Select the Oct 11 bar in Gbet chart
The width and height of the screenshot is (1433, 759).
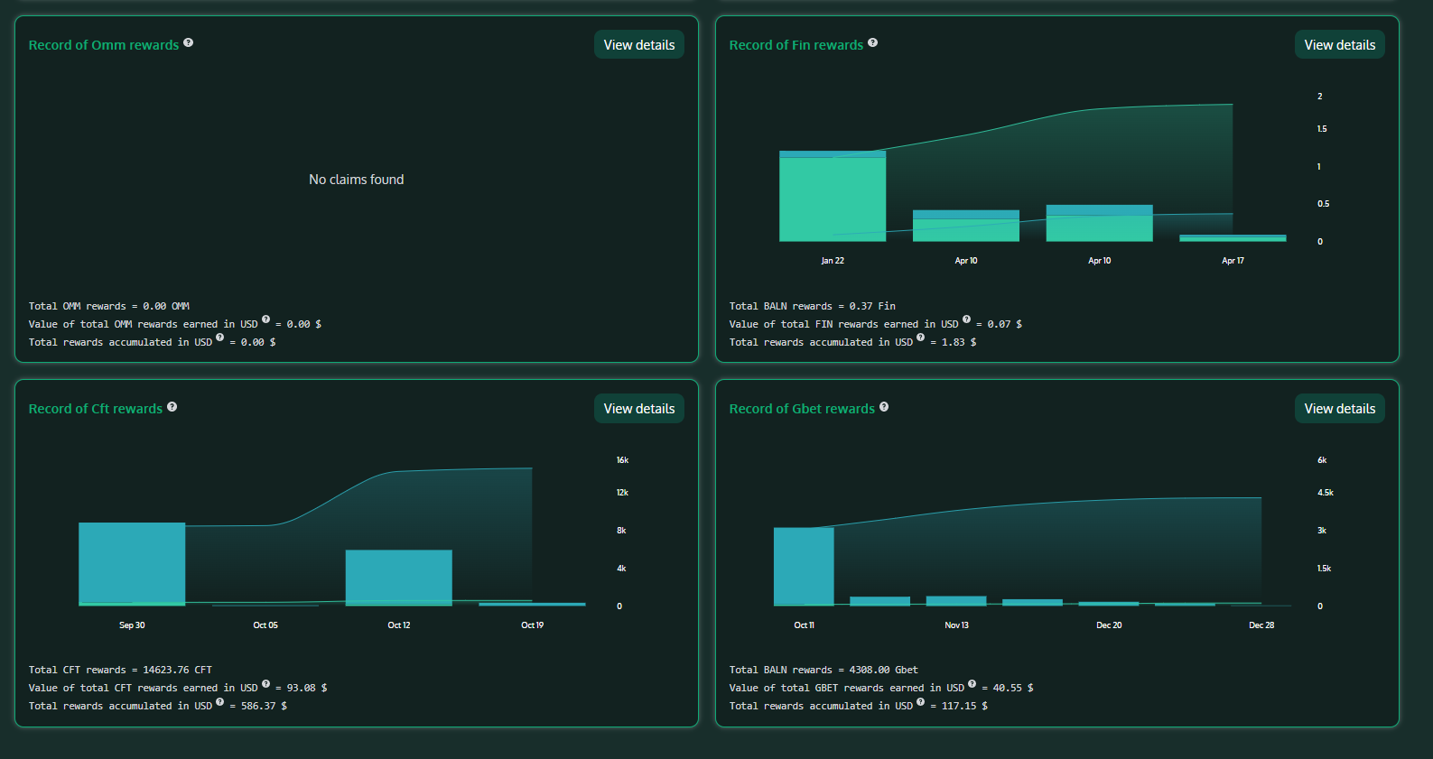click(x=803, y=567)
